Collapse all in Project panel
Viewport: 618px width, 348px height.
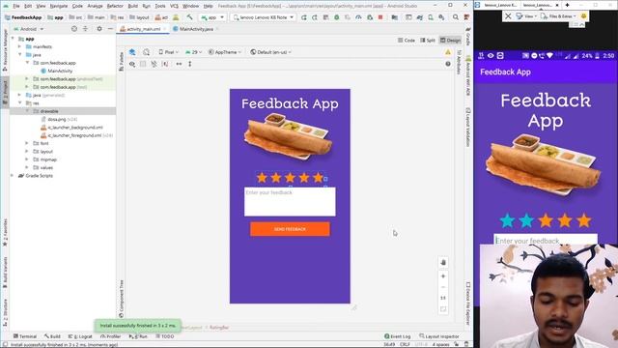[85, 29]
